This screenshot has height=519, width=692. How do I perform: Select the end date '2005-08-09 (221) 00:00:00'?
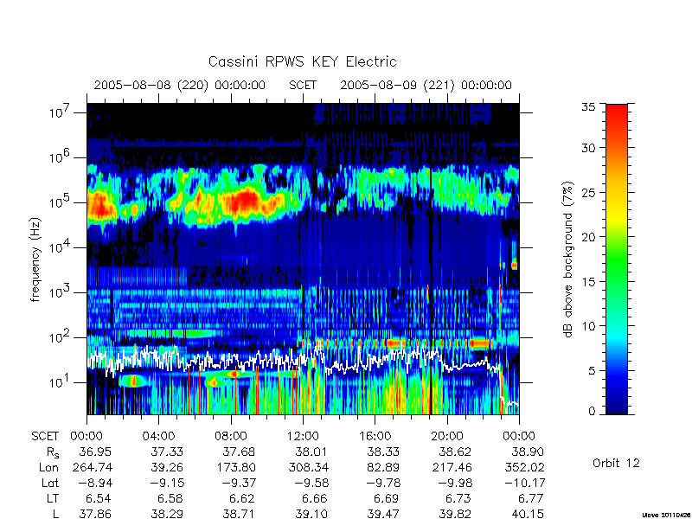point(426,85)
